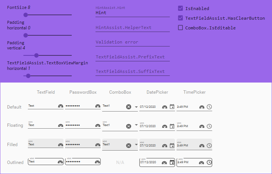The image size is (272, 174).
Task: Click clear button in Filled ComboBox
Action: point(129,145)
